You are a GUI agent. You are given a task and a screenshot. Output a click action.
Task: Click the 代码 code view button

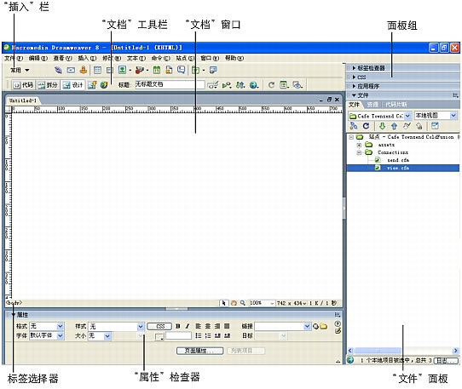(x=24, y=85)
